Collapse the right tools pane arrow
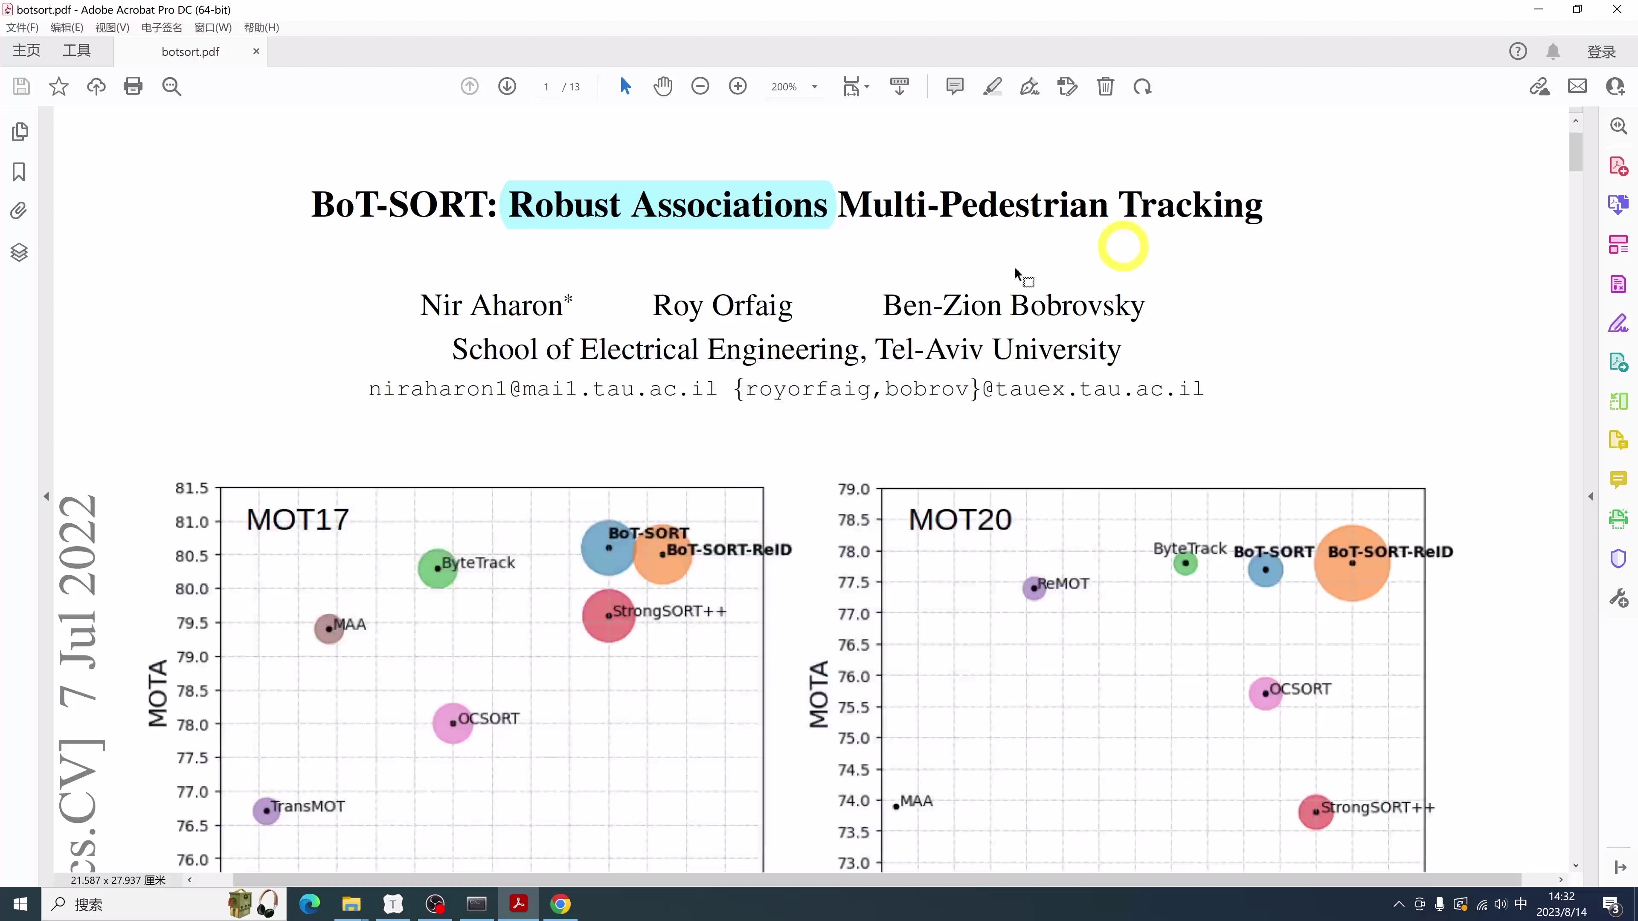This screenshot has height=921, width=1638. [1590, 496]
